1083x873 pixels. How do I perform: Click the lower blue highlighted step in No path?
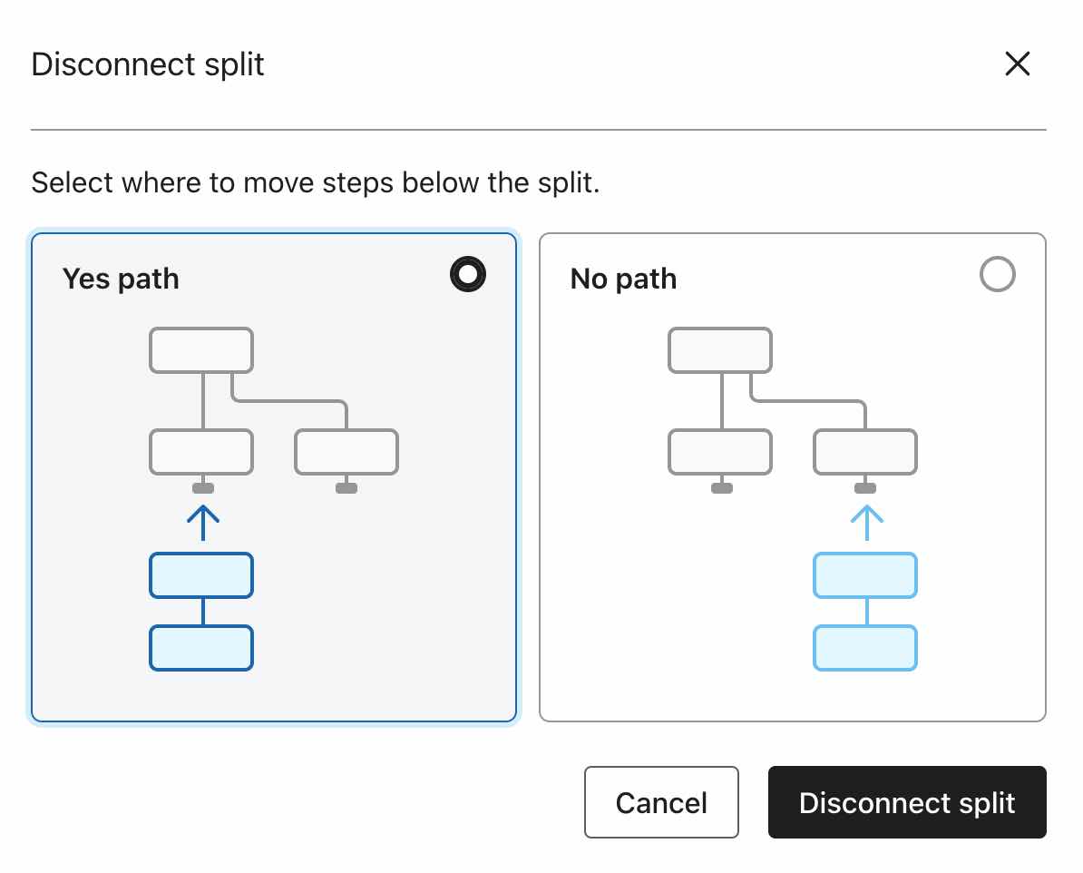[865, 648]
